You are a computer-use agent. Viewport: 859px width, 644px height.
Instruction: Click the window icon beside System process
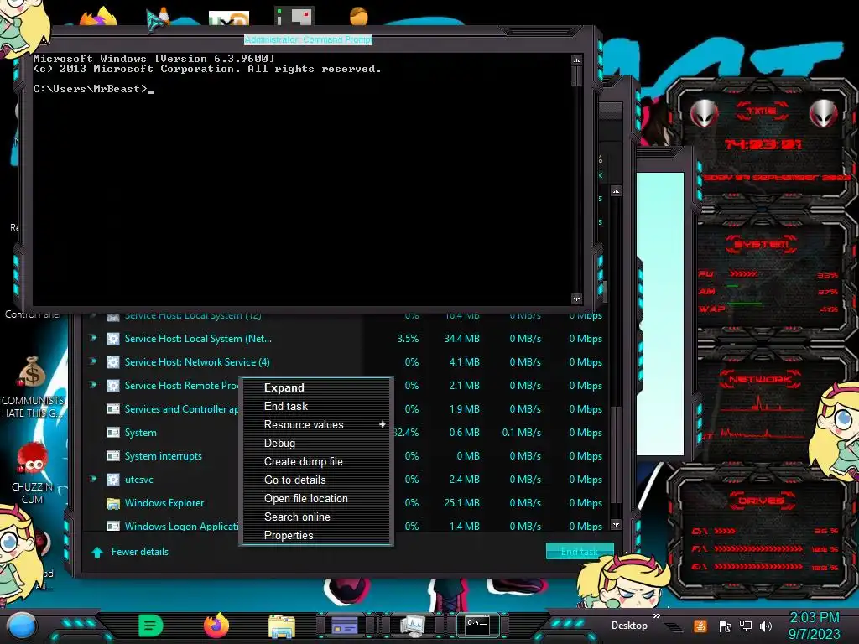tap(113, 432)
